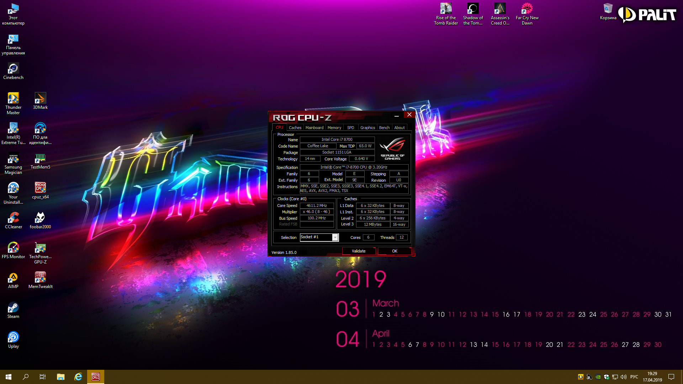This screenshot has width=683, height=384.
Task: Click the Windows Start button
Action: [9, 377]
